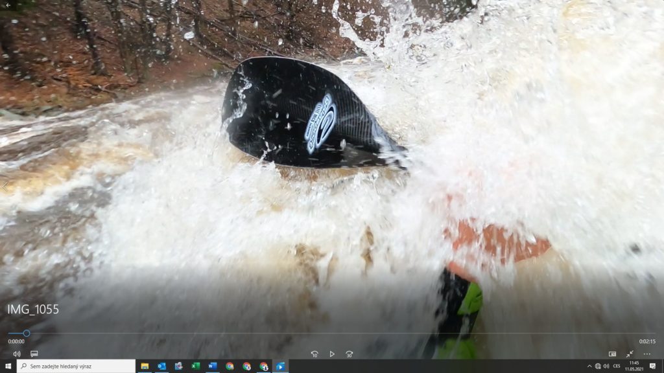Toggle the mini view player mode
Viewport: 664px width, 373px height.
click(612, 354)
